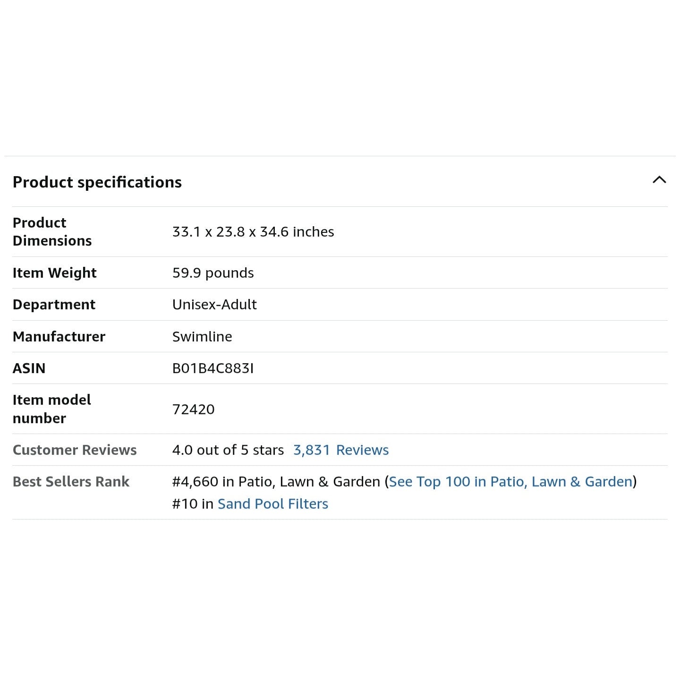The width and height of the screenshot is (680, 680).
Task: Open the 3,831 Reviews link
Action: 341,450
